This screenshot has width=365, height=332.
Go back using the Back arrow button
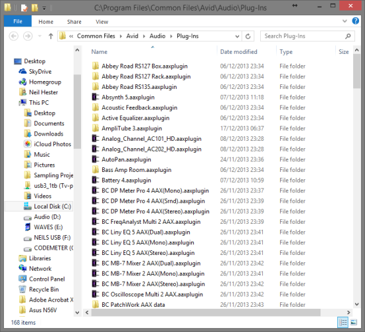(x=13, y=36)
